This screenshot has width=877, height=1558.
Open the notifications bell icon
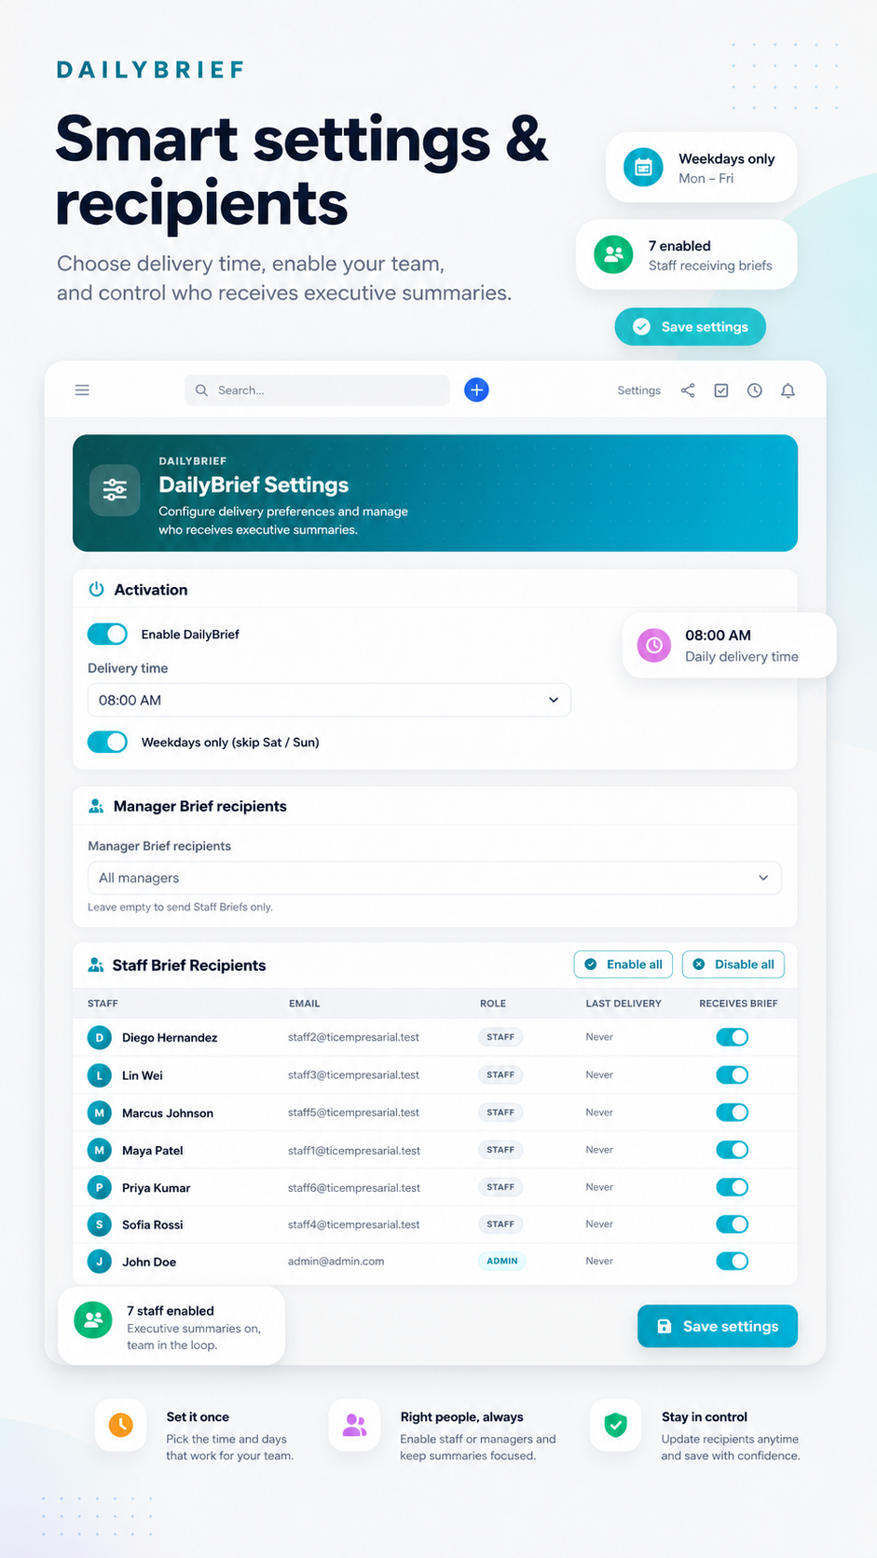pyautogui.click(x=788, y=390)
